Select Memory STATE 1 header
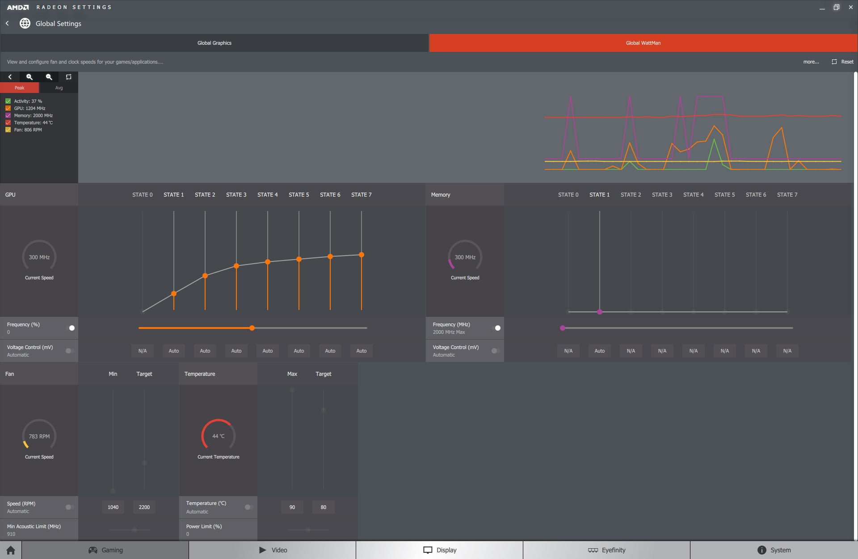858x559 pixels. click(600, 195)
